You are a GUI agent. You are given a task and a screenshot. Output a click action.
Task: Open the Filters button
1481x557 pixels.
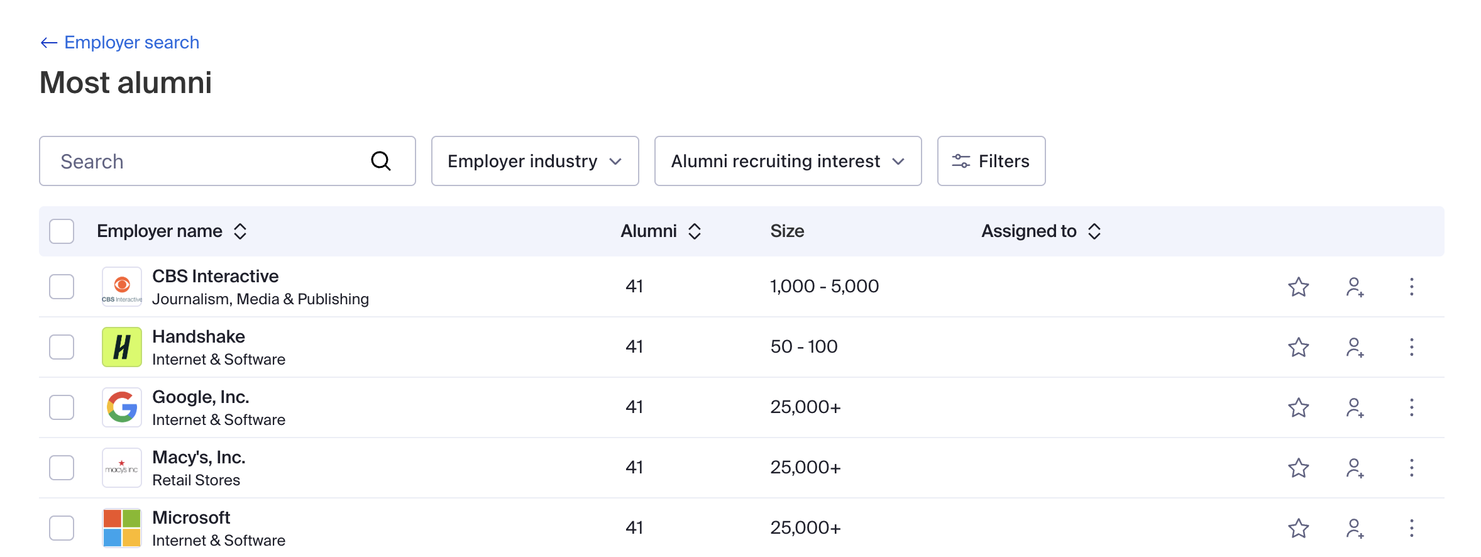(991, 161)
